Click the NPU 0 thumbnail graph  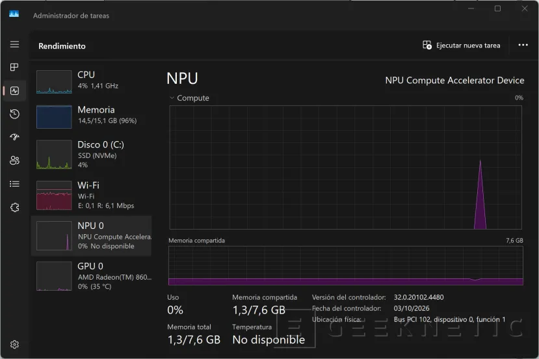tap(54, 236)
